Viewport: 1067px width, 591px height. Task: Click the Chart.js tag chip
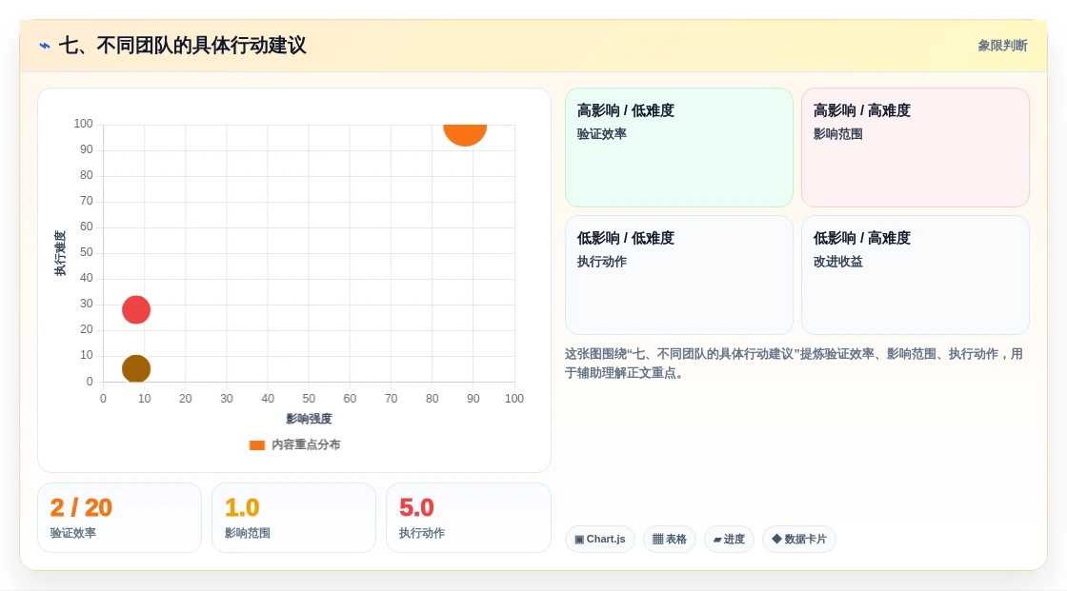600,540
